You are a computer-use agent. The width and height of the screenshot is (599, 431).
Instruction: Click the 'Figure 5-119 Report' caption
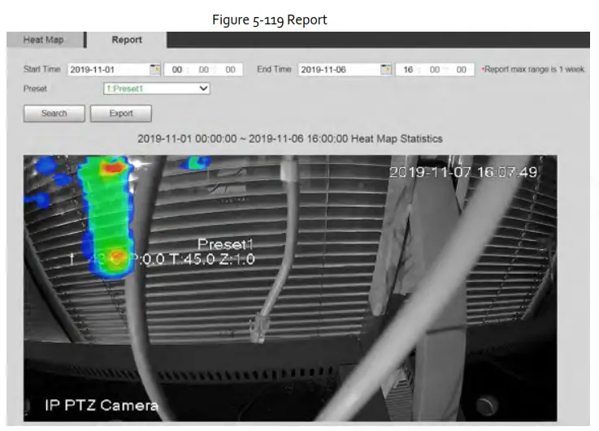[x=270, y=19]
